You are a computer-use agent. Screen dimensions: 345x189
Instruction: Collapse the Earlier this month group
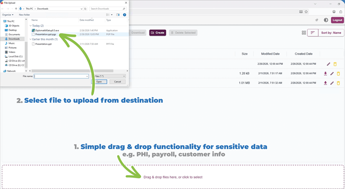[30, 39]
